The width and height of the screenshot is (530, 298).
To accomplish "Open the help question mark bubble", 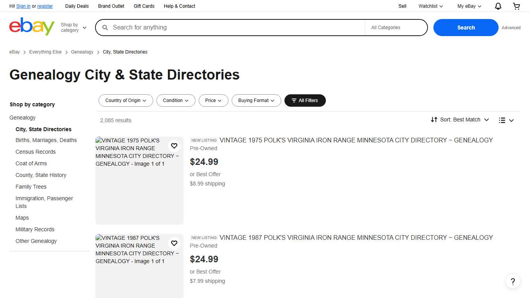I will [x=513, y=281].
